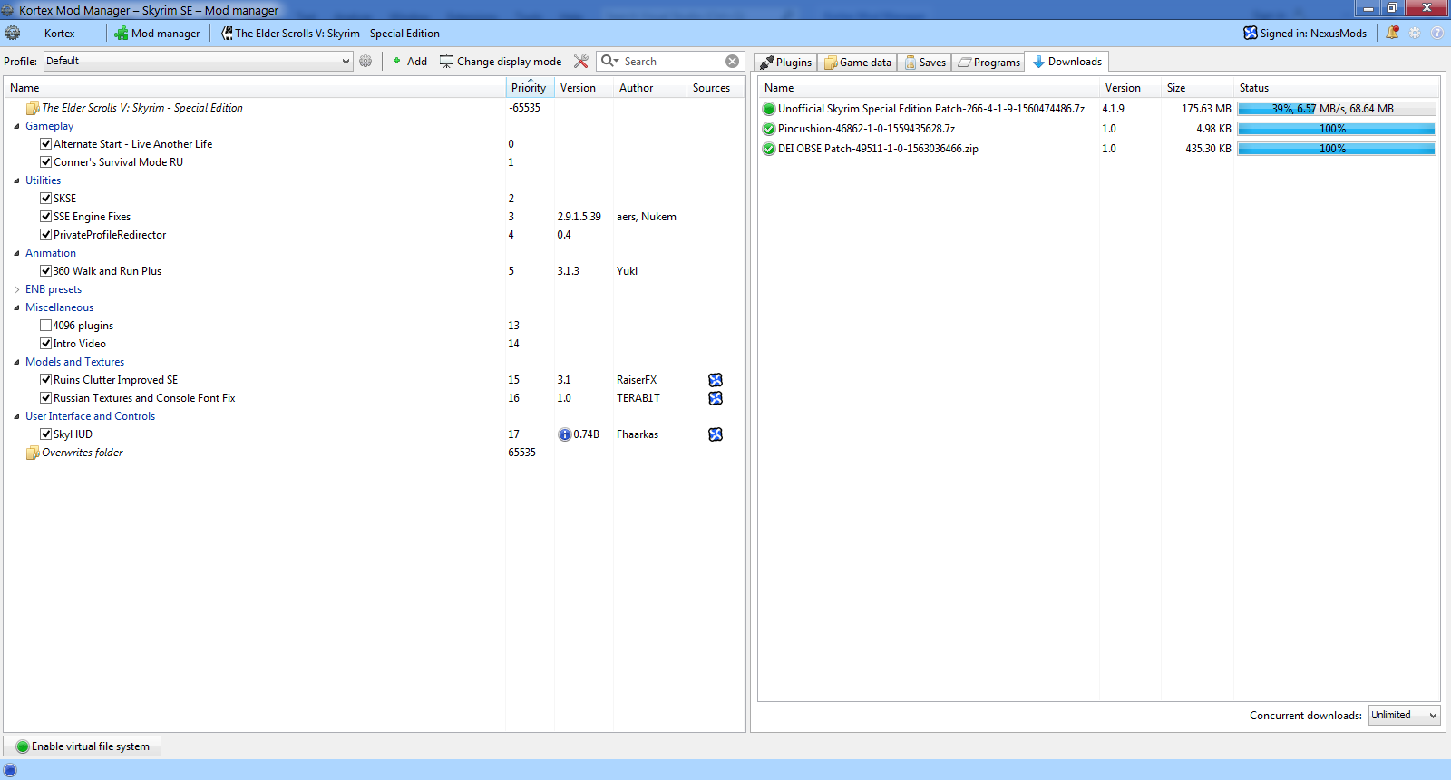
Task: Open the Concurrent downloads dropdown
Action: (x=1404, y=715)
